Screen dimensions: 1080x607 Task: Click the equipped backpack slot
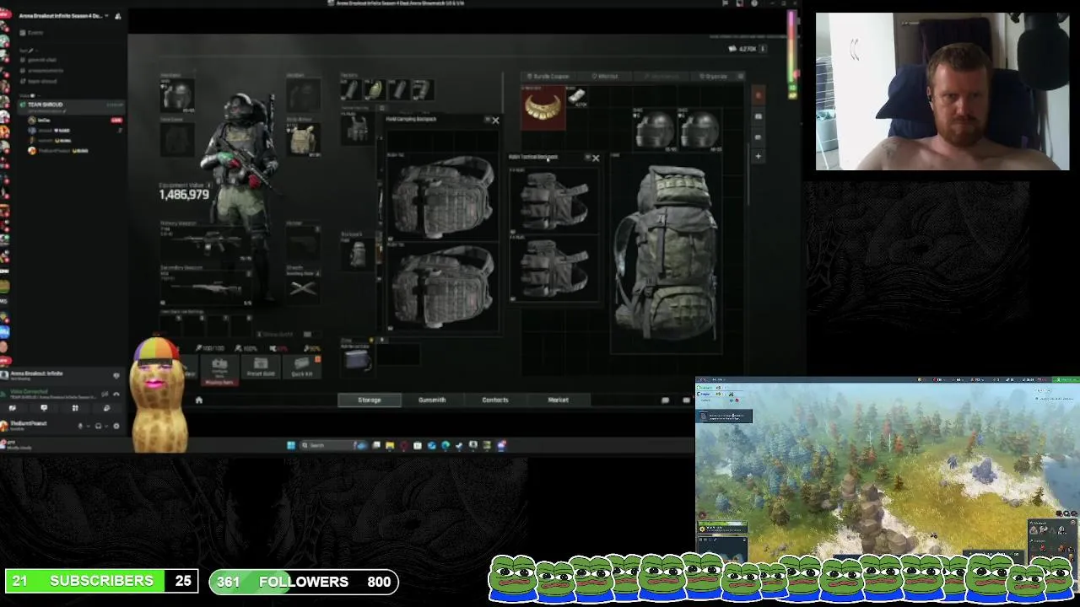tap(357, 254)
